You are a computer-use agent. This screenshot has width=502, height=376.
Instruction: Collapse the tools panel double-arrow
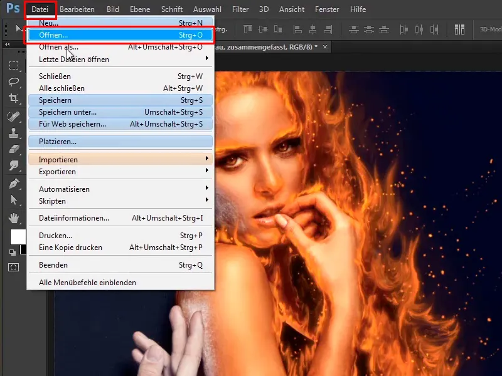tap(7, 44)
